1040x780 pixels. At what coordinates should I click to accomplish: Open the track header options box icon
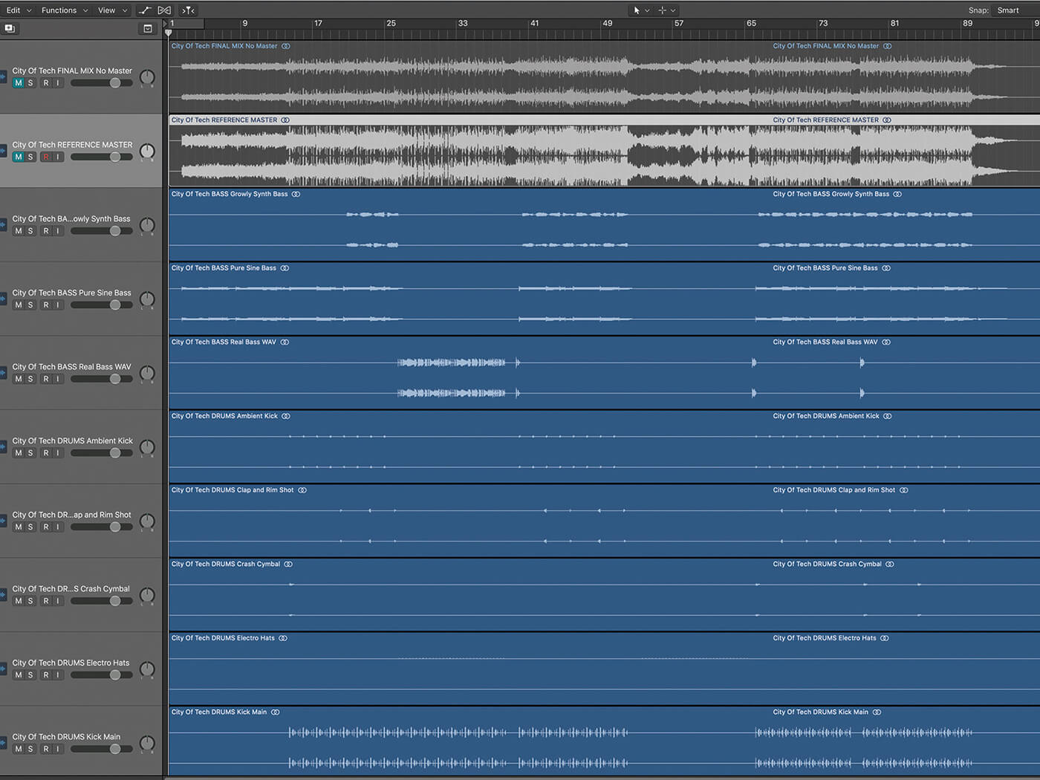[148, 28]
